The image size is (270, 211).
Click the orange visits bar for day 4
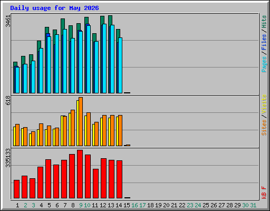(41, 135)
